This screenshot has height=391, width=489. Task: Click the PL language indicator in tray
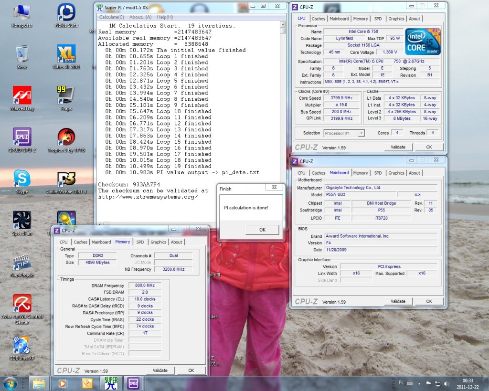[401, 382]
